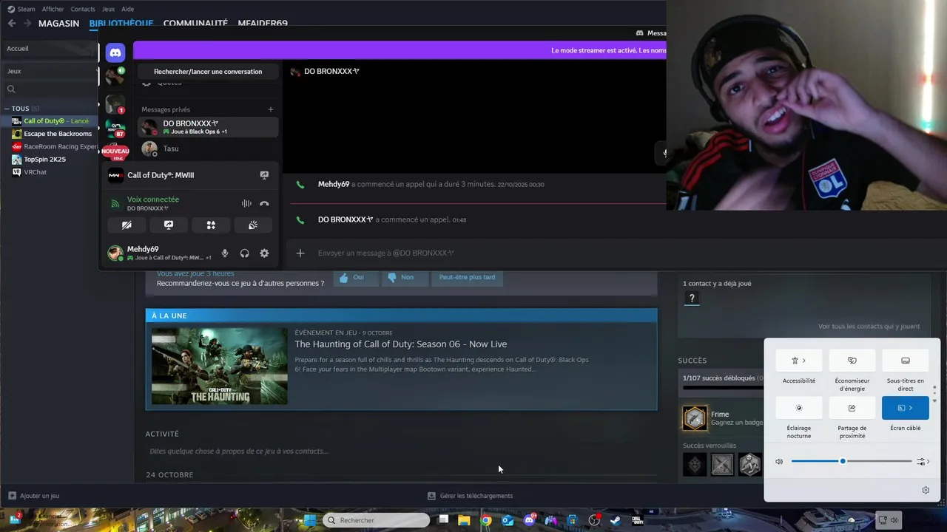Open the Jeux filter dropdown in library

click(49, 71)
